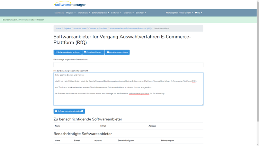Click the page vertical scrollbar

point(258,61)
